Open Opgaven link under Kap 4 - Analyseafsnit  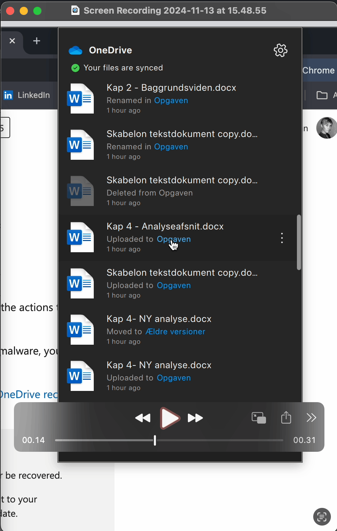tap(174, 239)
